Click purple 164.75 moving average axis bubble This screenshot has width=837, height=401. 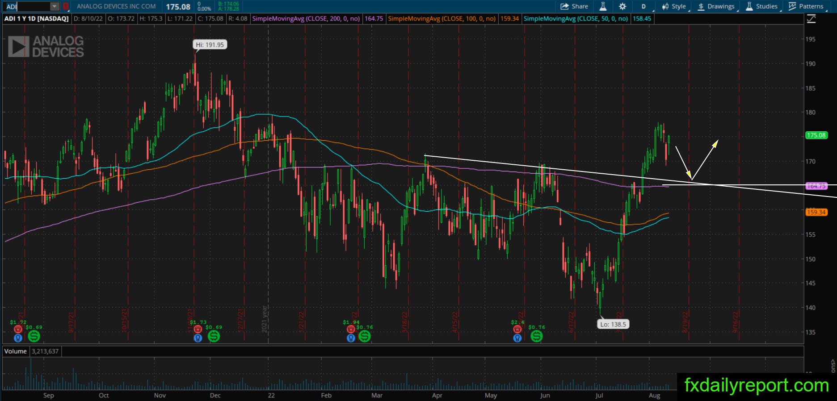tap(816, 186)
